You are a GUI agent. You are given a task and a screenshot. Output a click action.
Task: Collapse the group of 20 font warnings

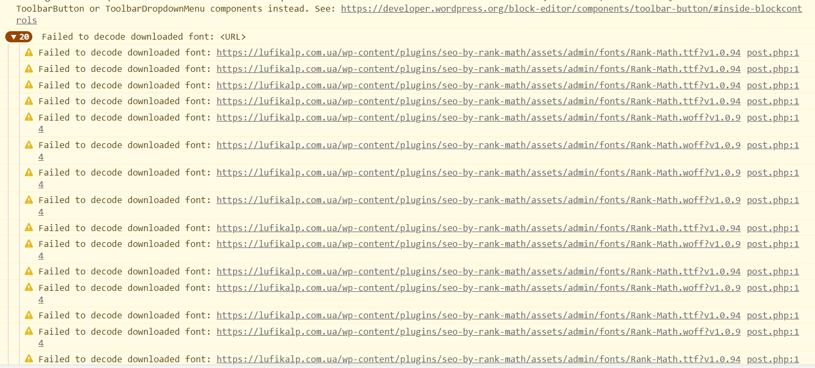point(14,37)
